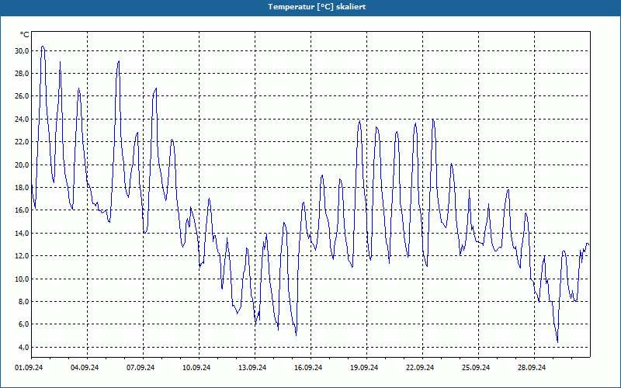Click the '6,0' y-axis label
The width and height of the screenshot is (621, 388).
click(23, 324)
